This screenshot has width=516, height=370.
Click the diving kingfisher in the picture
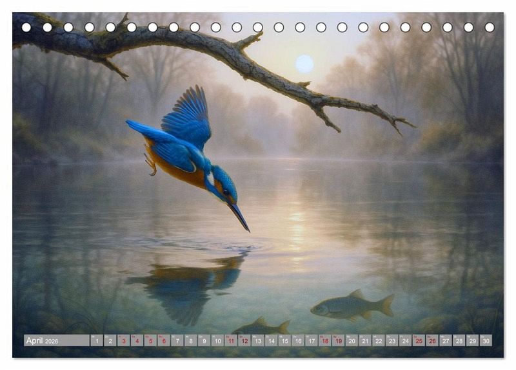point(188,158)
